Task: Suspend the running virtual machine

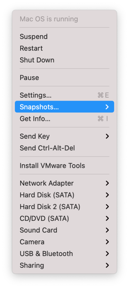Action: (x=64, y=37)
